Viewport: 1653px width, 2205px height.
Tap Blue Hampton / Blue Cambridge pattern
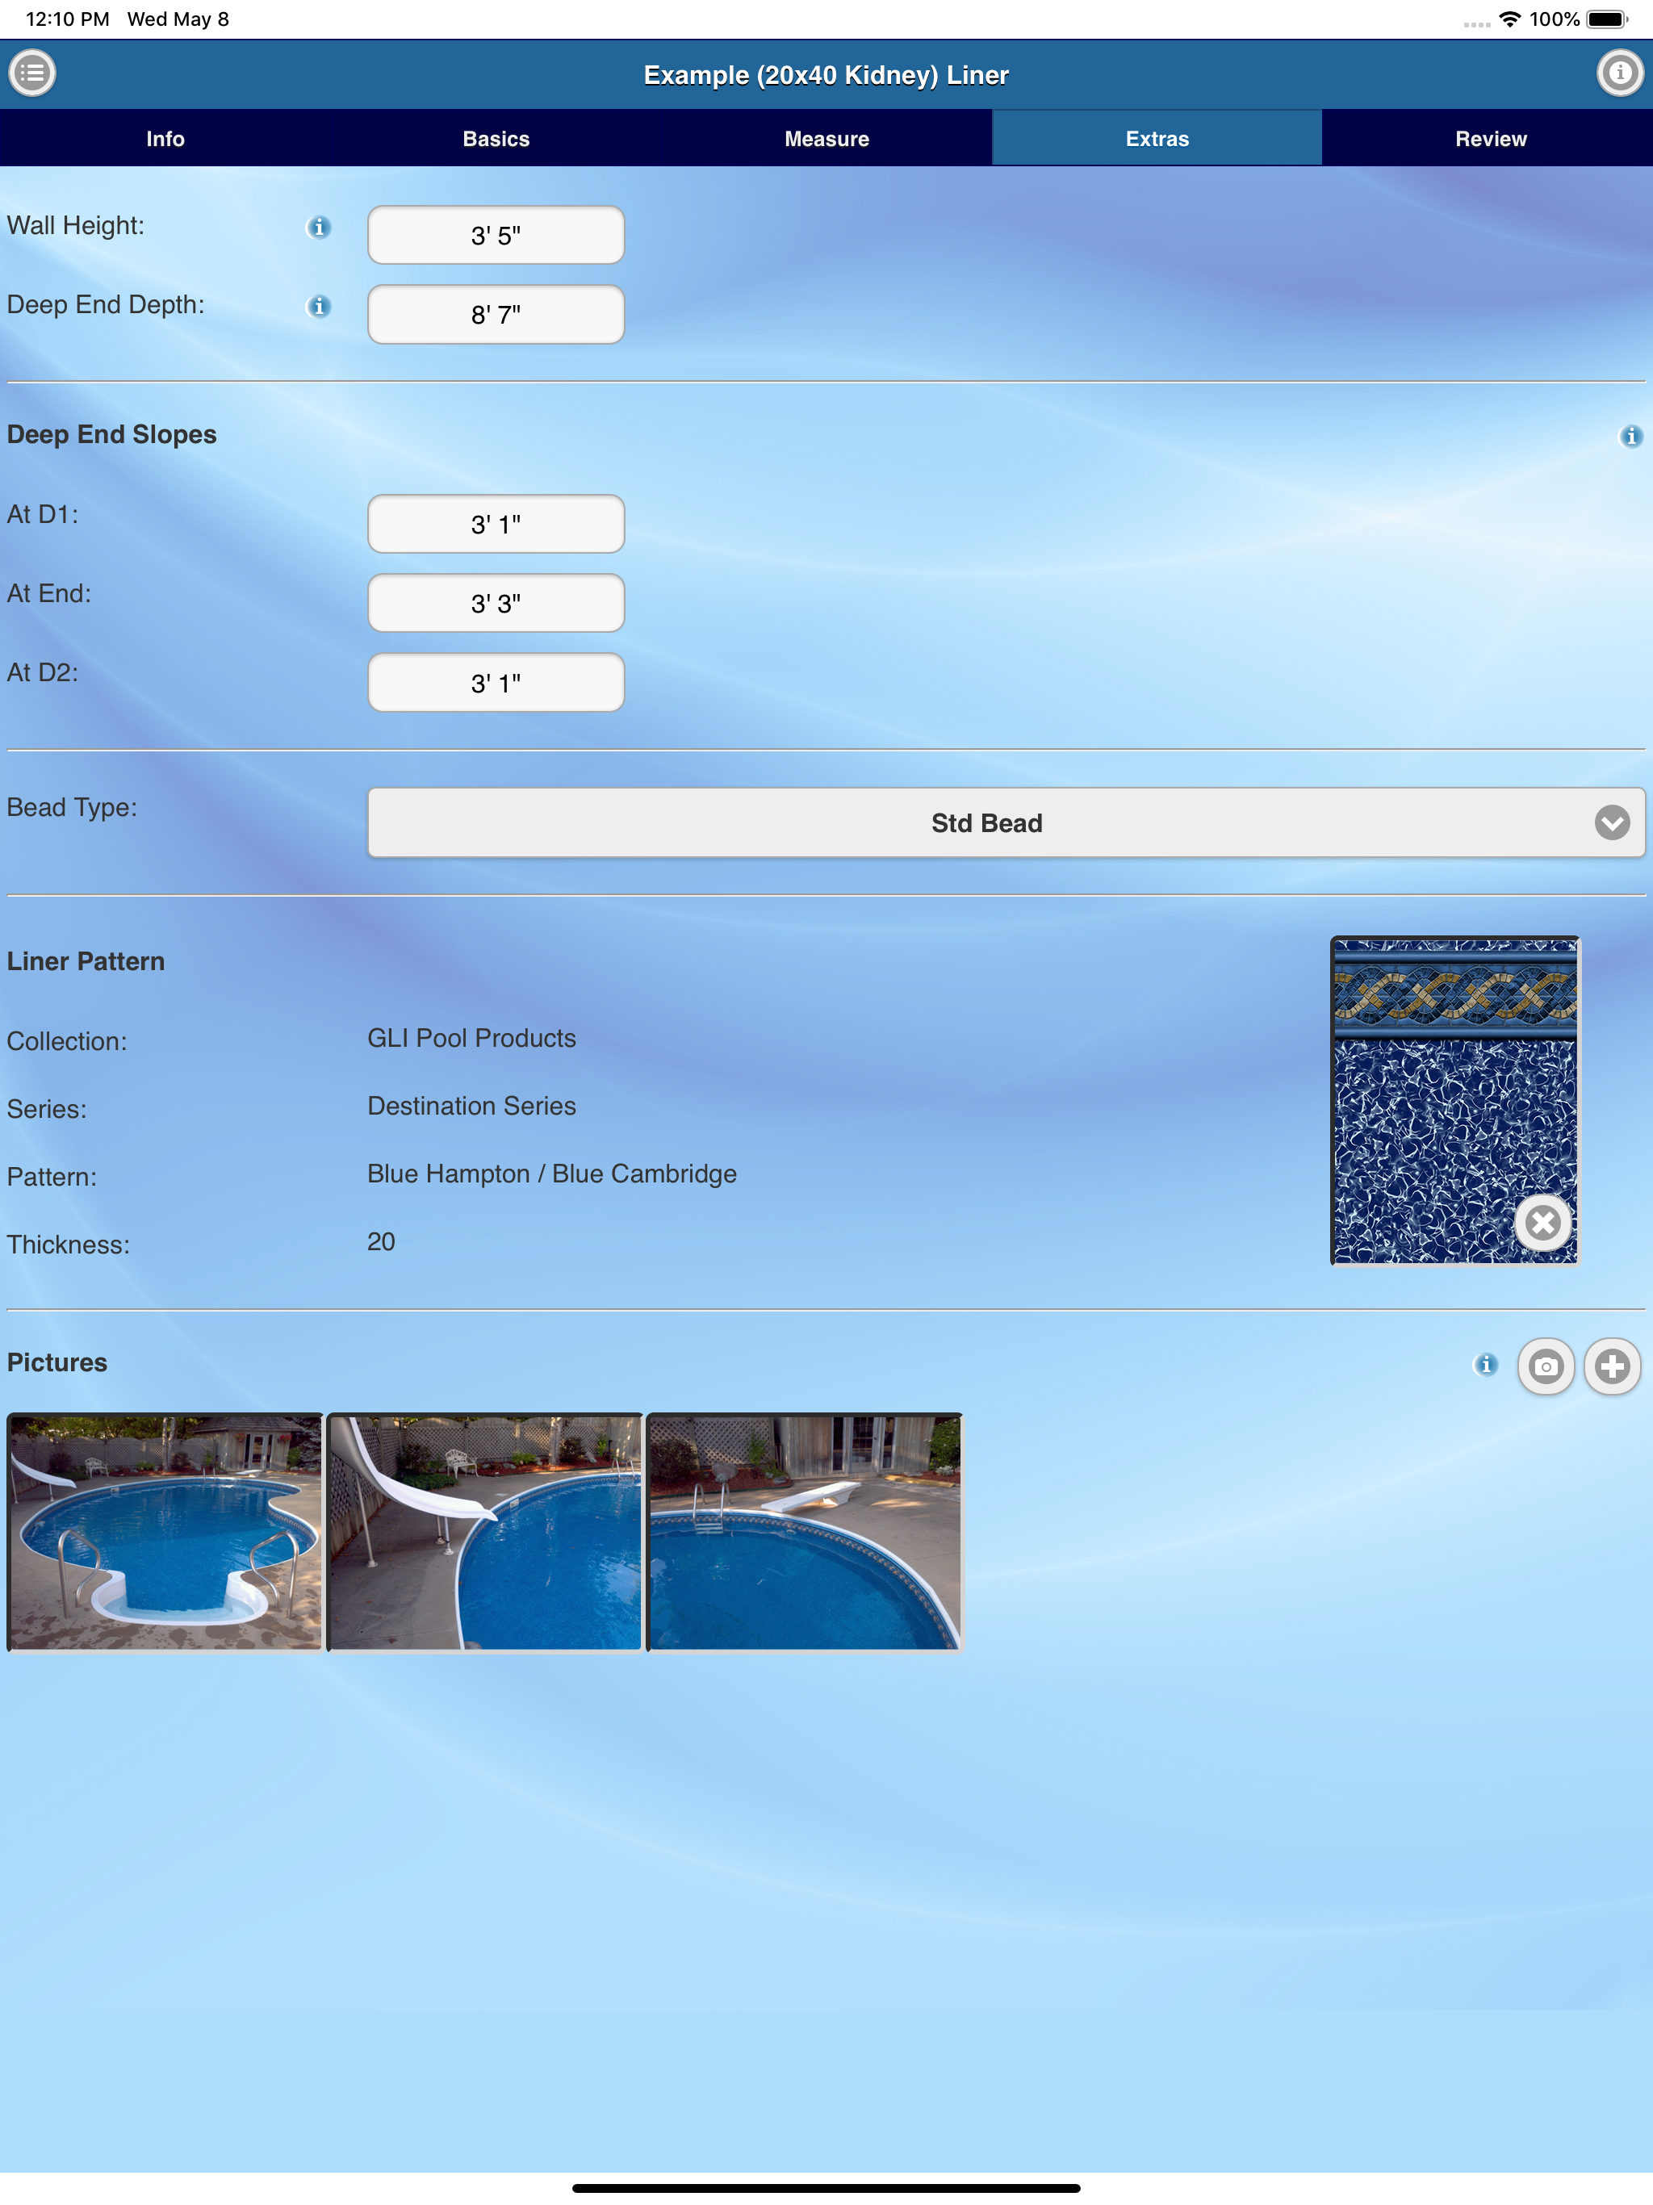551,1174
